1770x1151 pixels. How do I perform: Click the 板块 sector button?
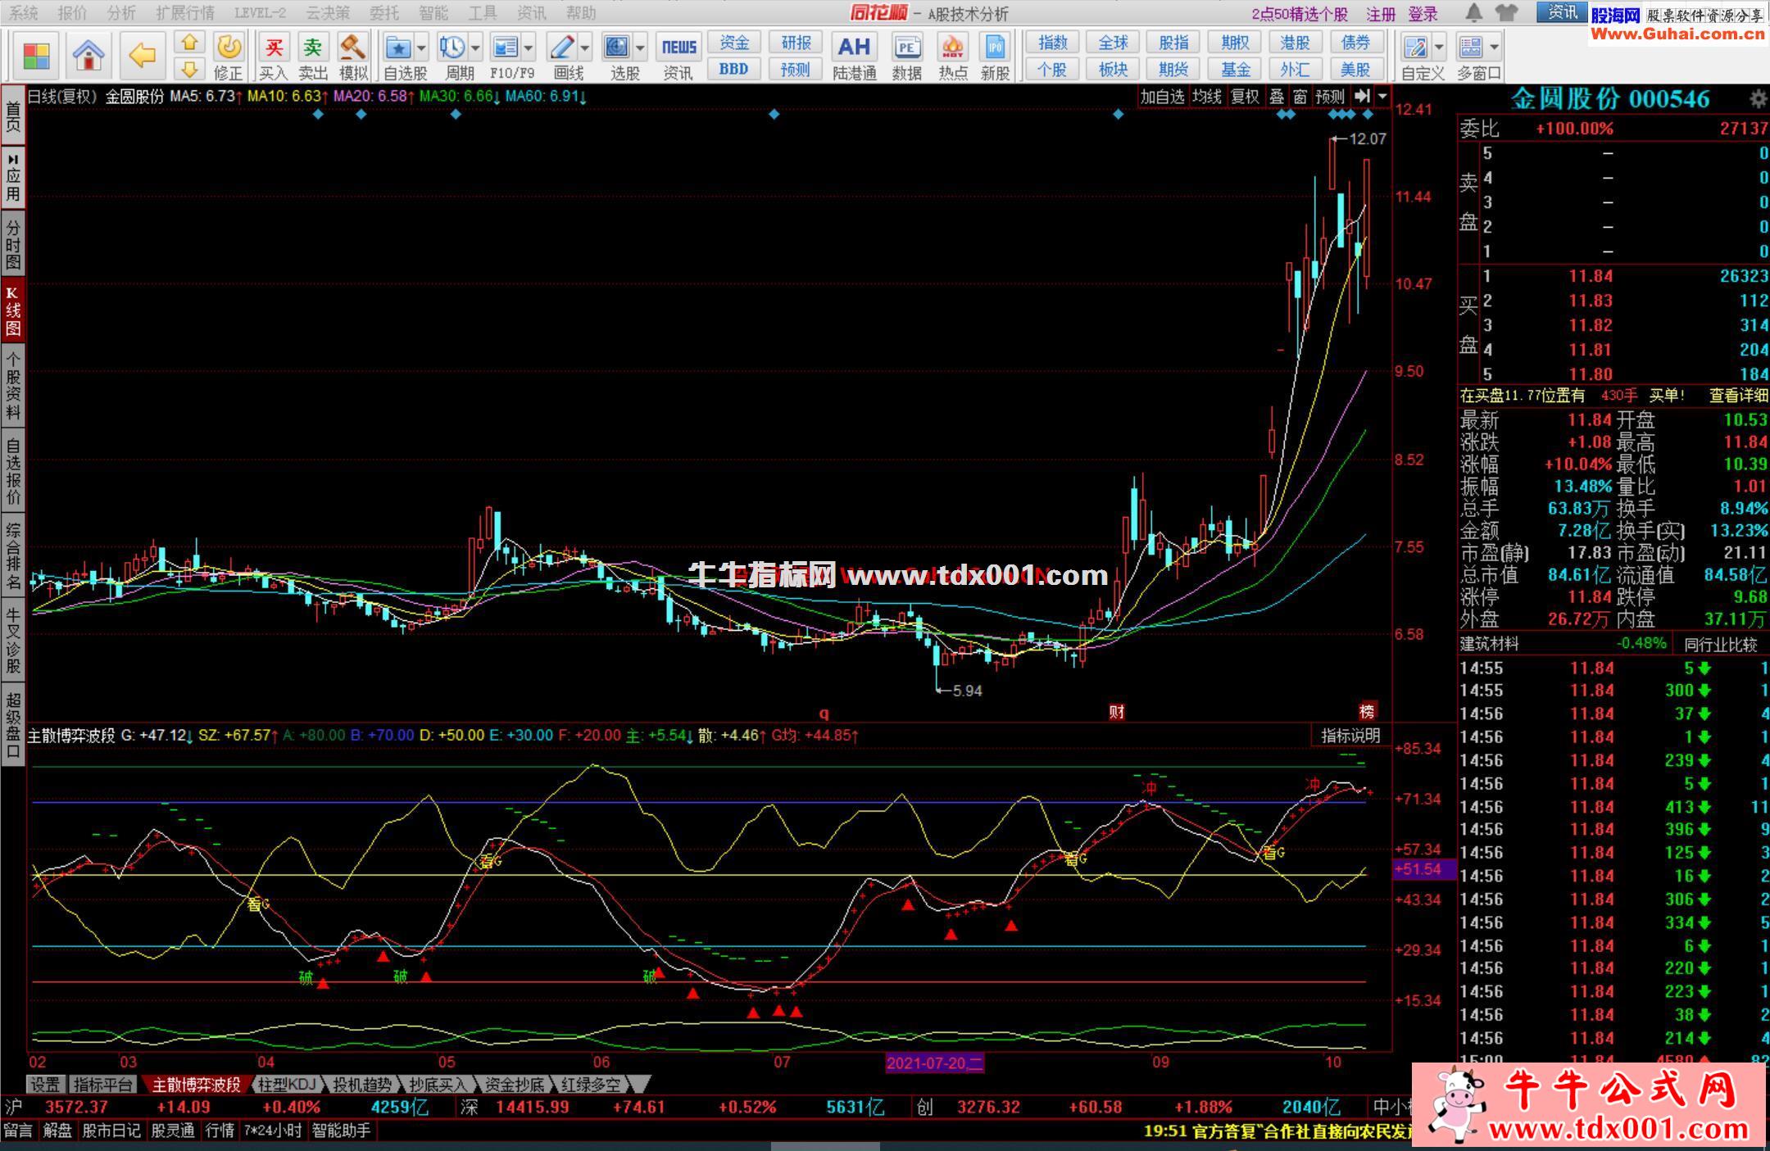(x=1113, y=69)
